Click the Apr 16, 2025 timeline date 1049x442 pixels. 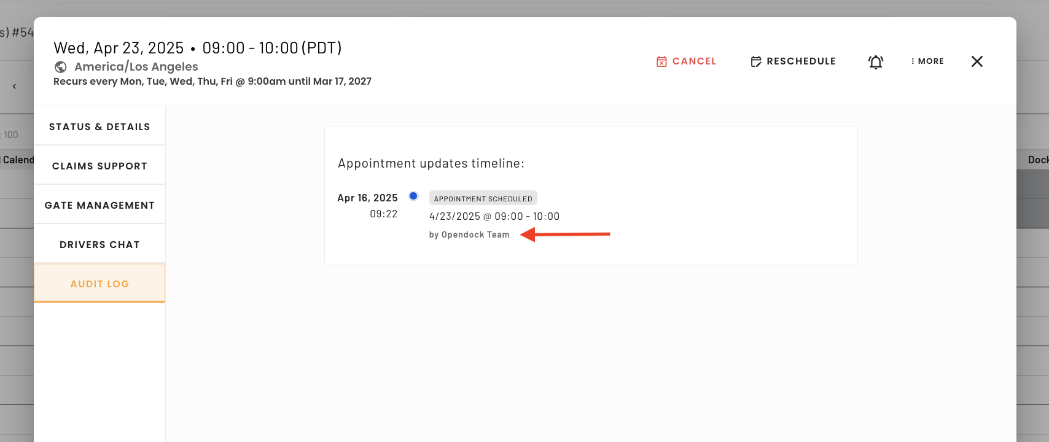pos(367,198)
